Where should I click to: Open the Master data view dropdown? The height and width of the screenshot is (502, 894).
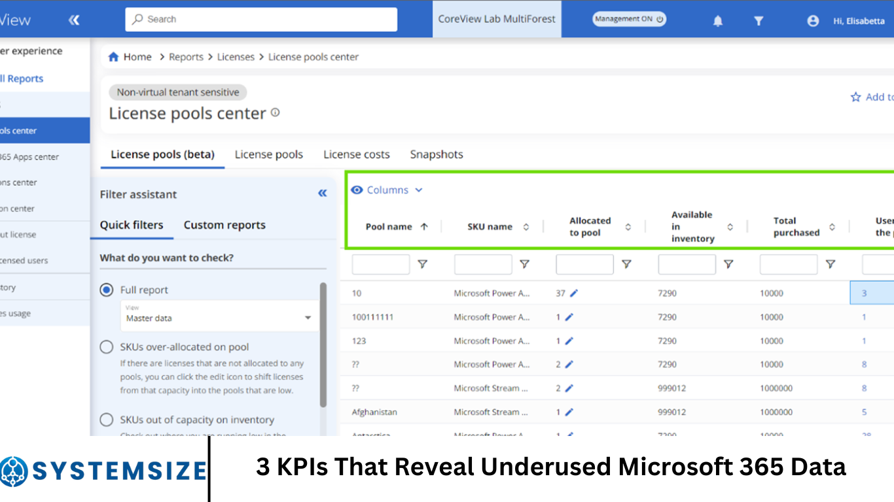(x=219, y=316)
